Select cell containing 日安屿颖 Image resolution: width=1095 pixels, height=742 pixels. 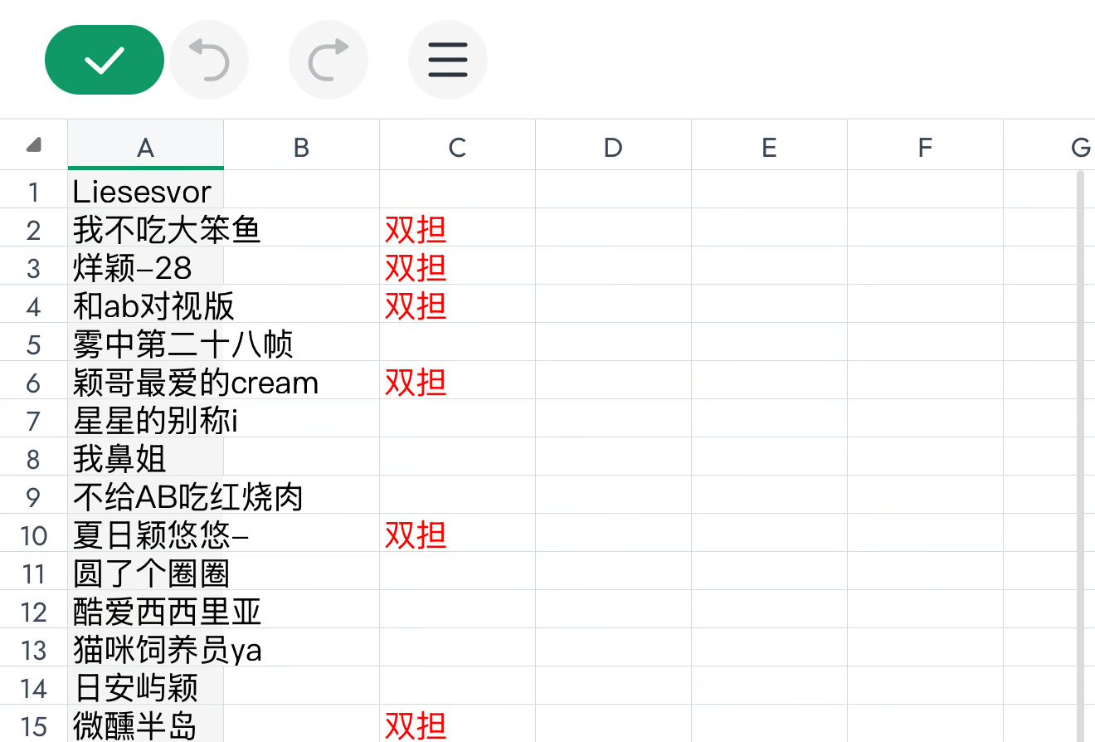click(145, 686)
